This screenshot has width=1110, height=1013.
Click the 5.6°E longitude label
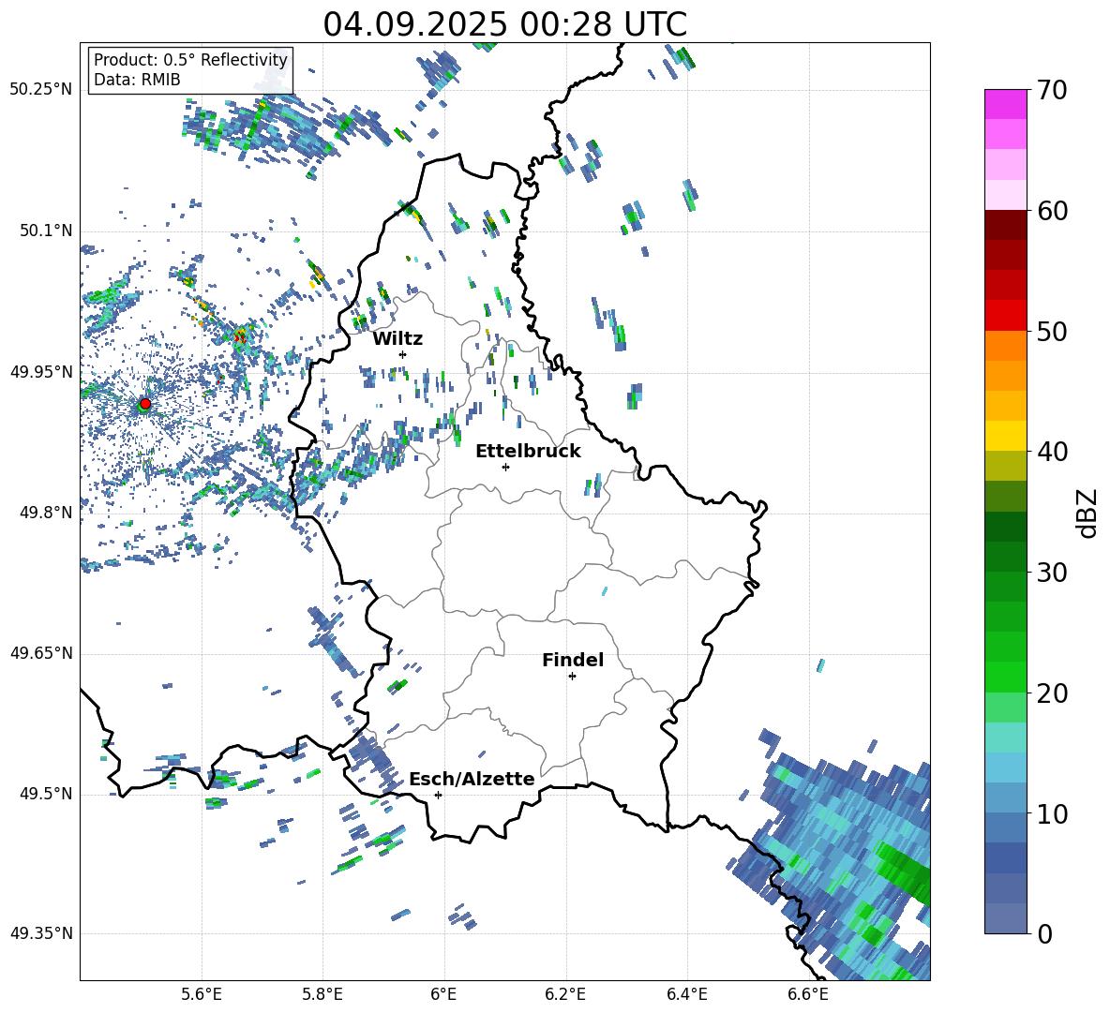click(202, 994)
